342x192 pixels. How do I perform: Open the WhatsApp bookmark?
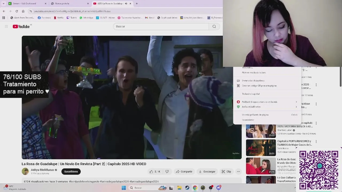coord(86,18)
